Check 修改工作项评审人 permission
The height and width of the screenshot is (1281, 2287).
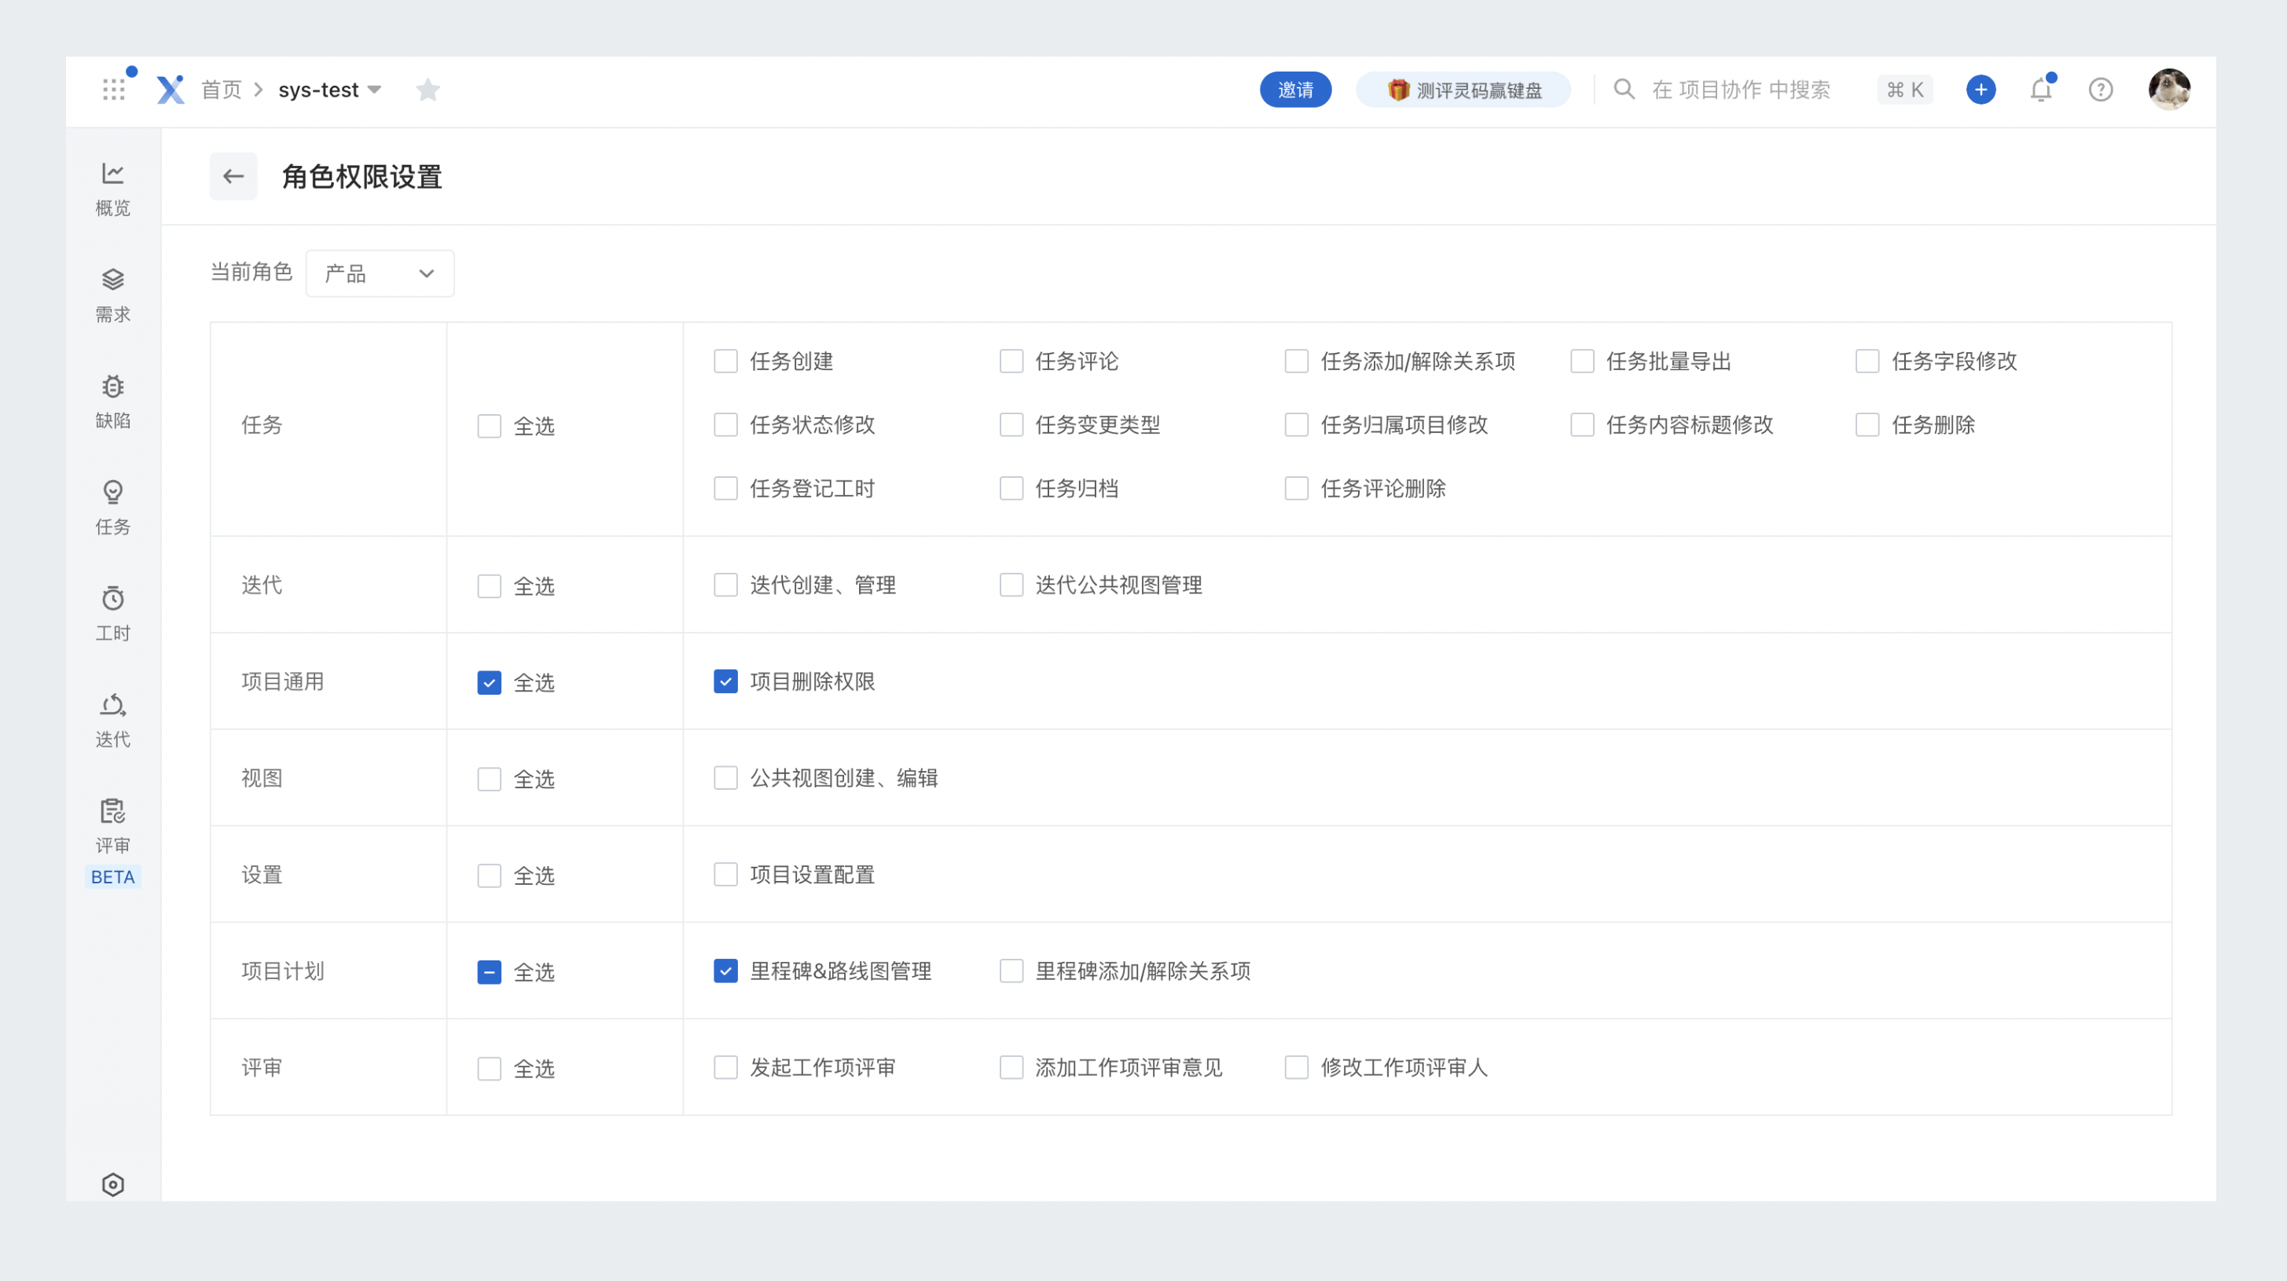[x=1296, y=1067]
